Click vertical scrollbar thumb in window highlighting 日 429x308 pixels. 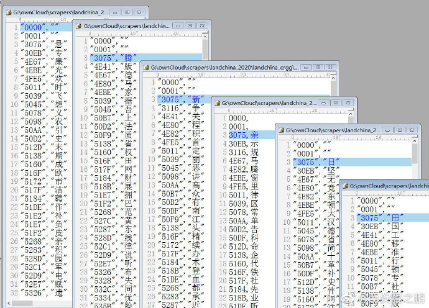coord(415,153)
